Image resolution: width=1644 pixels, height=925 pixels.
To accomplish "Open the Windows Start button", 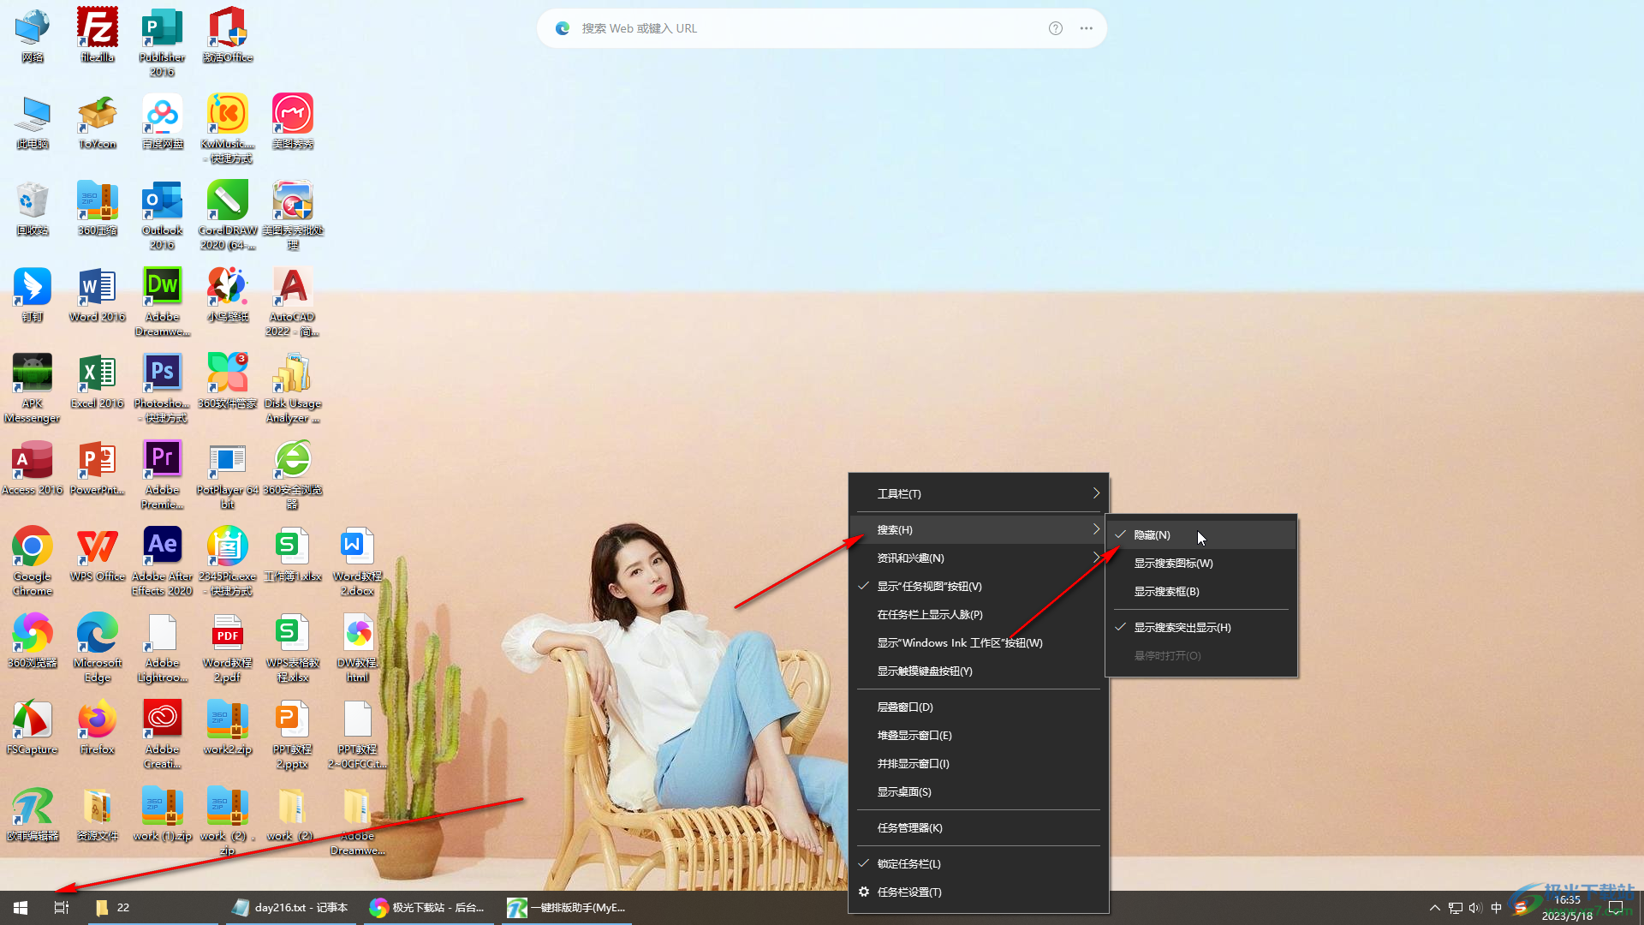I will point(21,908).
